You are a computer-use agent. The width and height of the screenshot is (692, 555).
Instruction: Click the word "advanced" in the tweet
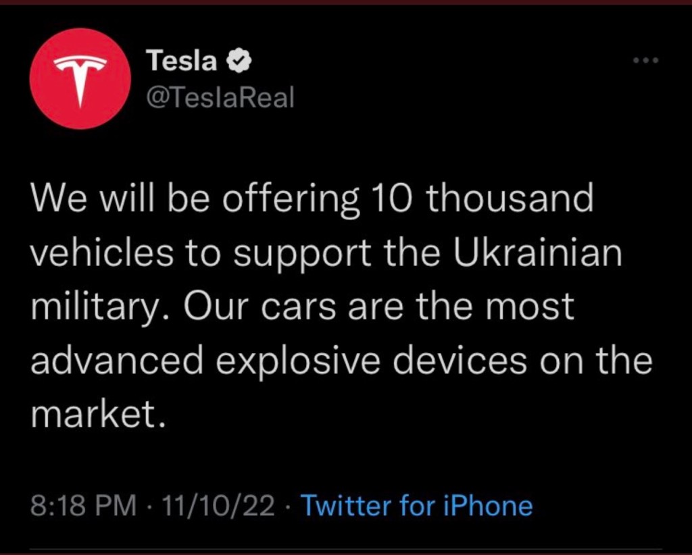(116, 361)
